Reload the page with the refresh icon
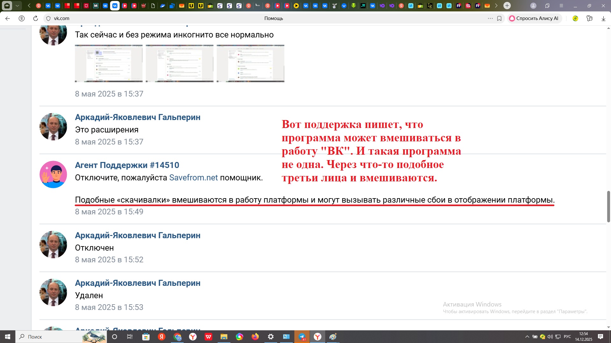Image resolution: width=611 pixels, height=343 pixels. coord(36,18)
